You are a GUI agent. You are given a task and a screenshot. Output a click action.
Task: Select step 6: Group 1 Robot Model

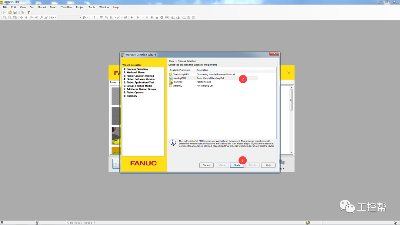tap(138, 85)
